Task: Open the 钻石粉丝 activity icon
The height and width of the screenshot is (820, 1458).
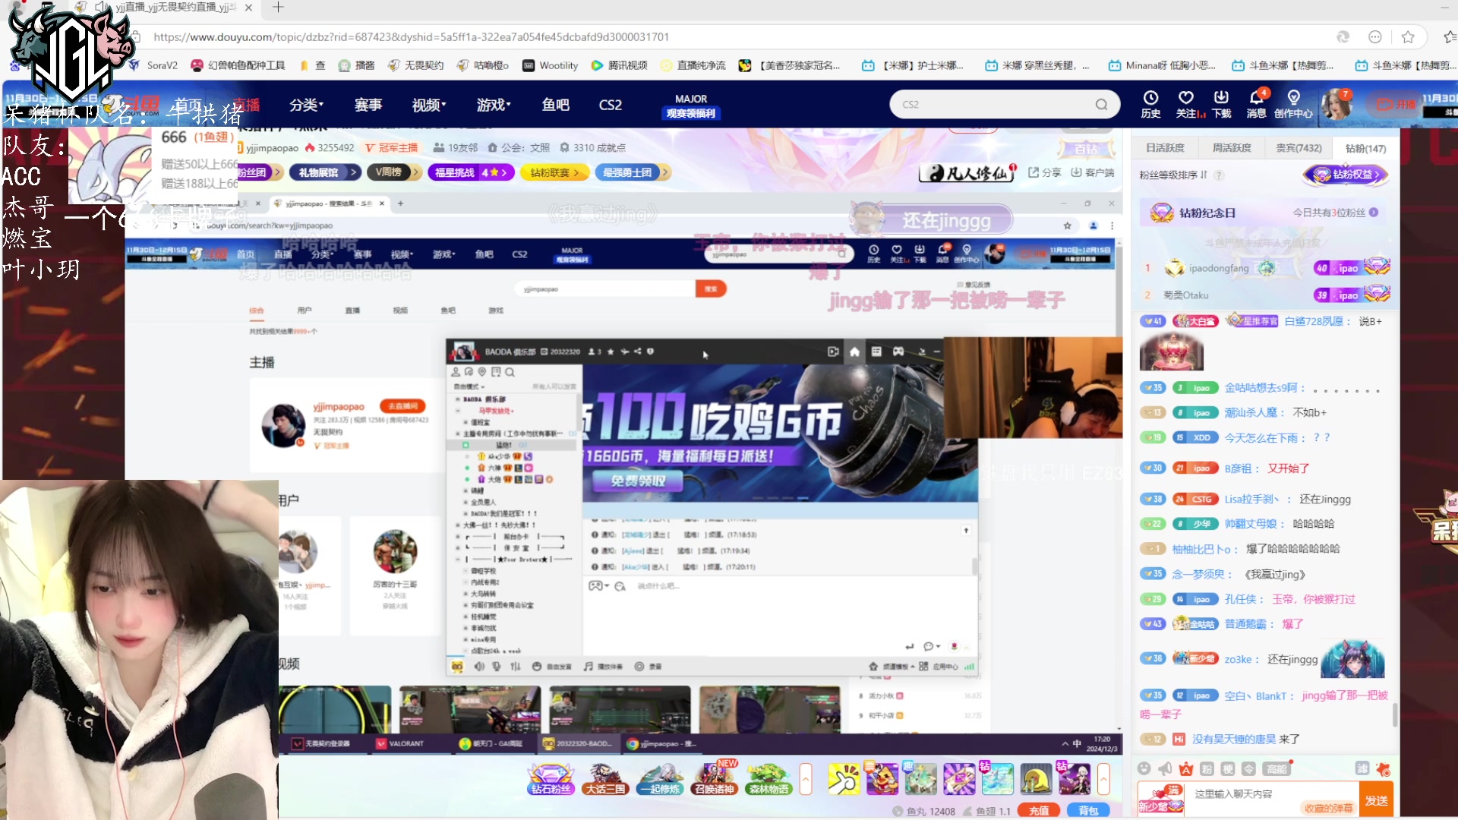Action: point(551,779)
